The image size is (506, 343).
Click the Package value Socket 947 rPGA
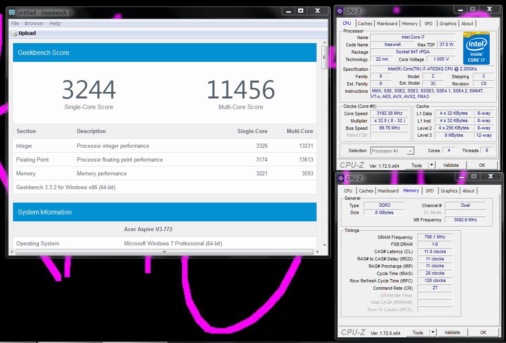tap(413, 52)
